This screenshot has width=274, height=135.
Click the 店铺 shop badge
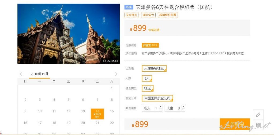tap(129, 7)
